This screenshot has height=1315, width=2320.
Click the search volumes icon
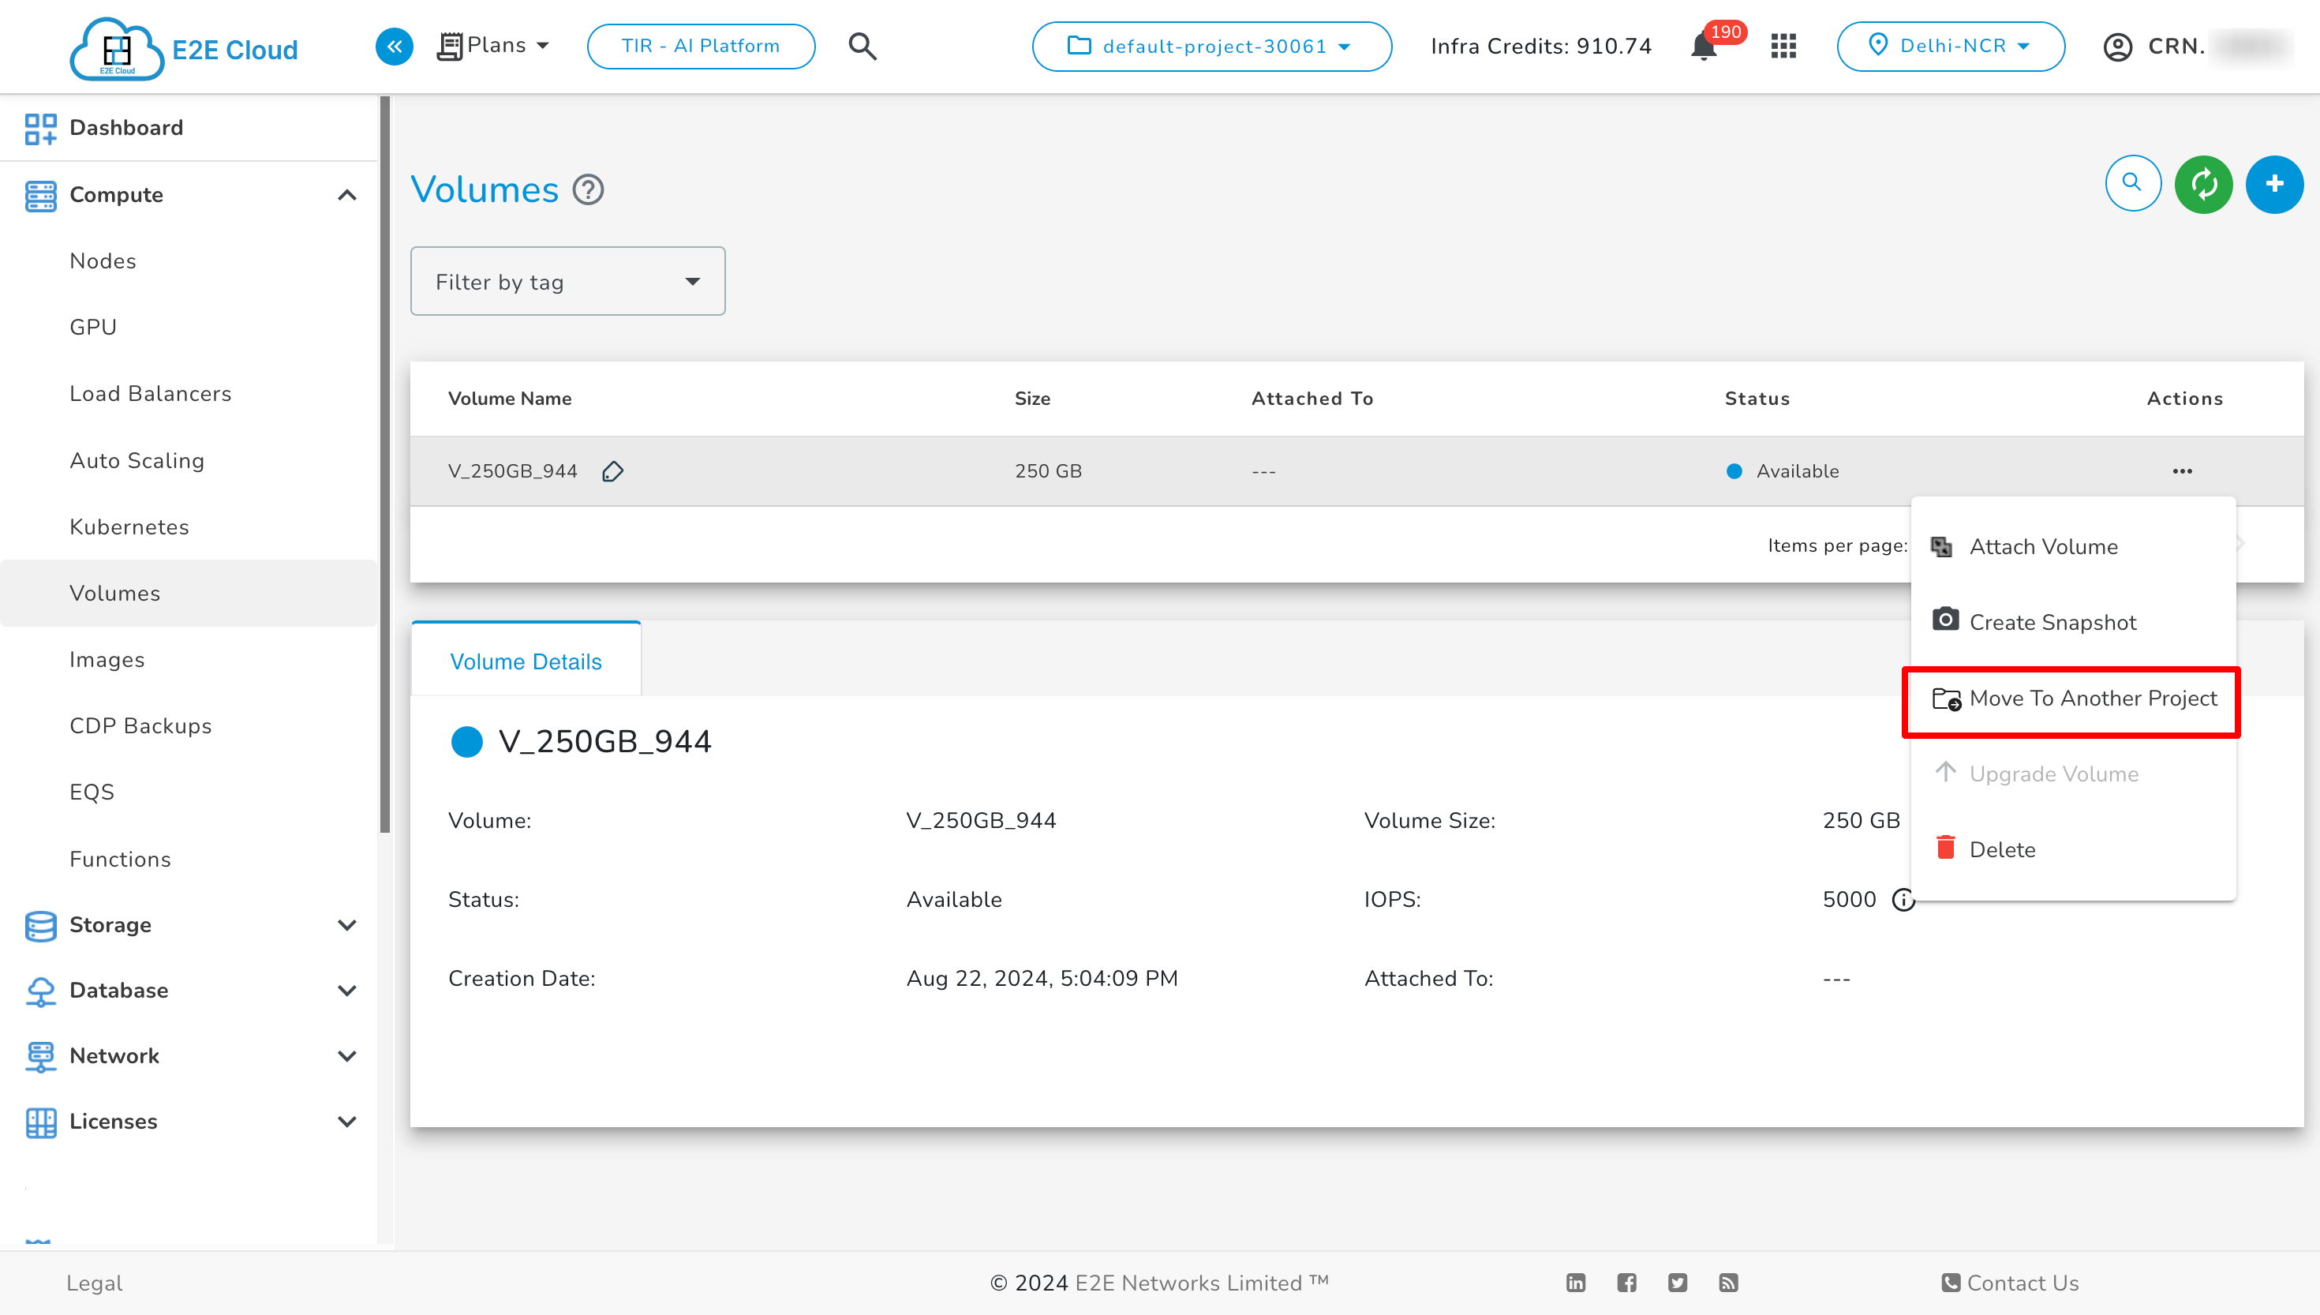click(x=2132, y=183)
